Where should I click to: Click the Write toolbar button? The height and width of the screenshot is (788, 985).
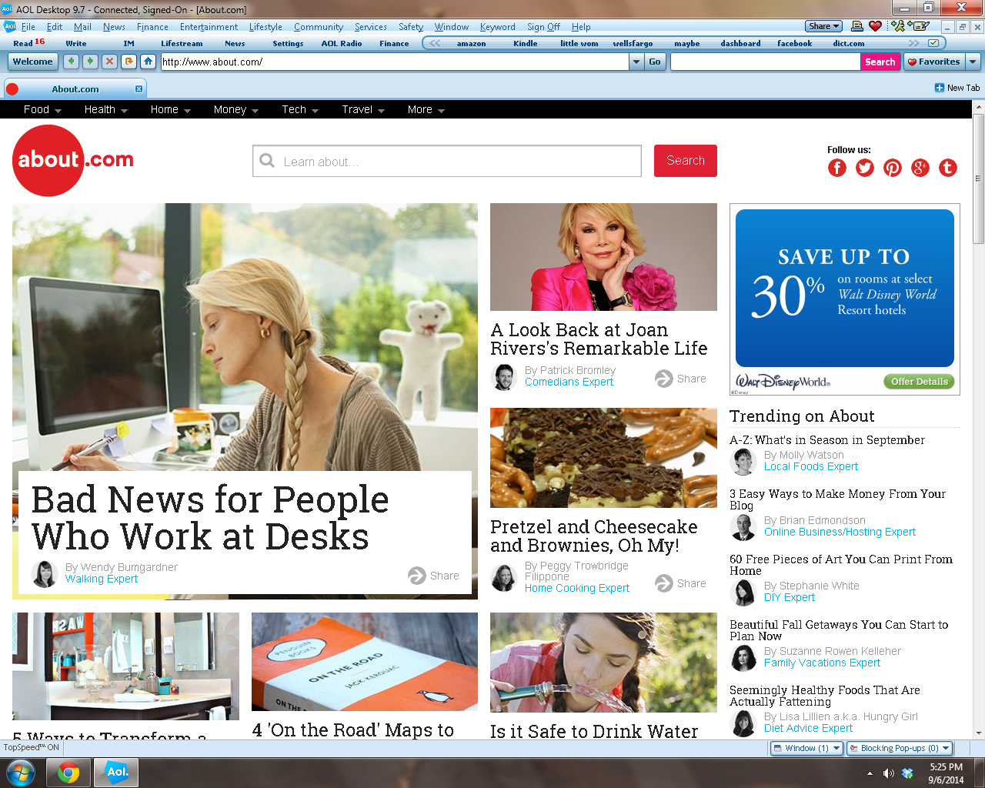point(76,44)
